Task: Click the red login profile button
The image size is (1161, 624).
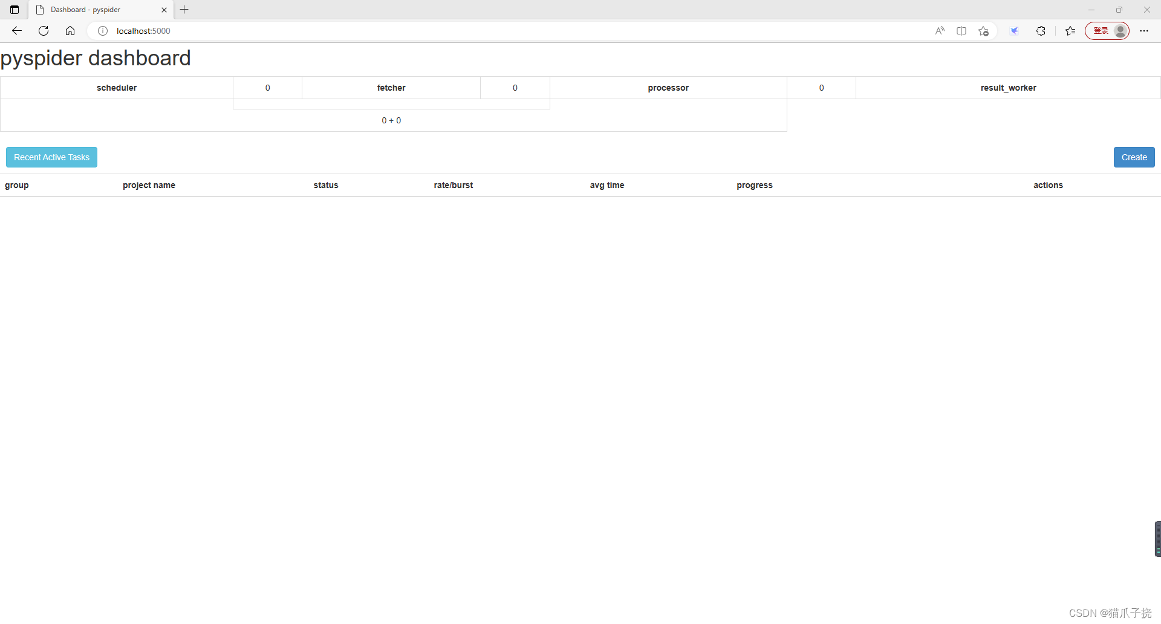Action: click(1107, 31)
